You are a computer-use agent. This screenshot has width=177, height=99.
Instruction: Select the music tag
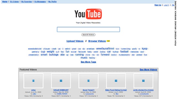click(84, 57)
